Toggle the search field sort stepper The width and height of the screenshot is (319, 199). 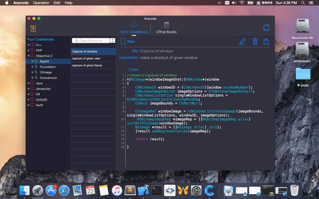point(113,40)
